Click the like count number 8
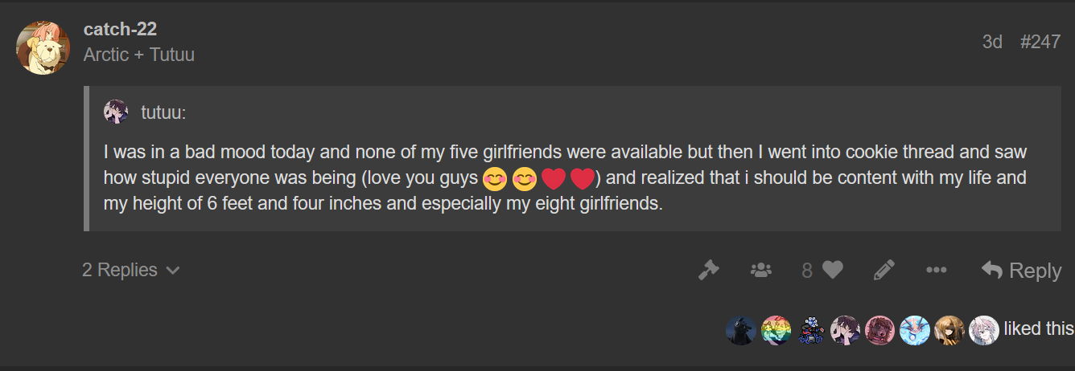This screenshot has width=1075, height=371. [x=807, y=271]
